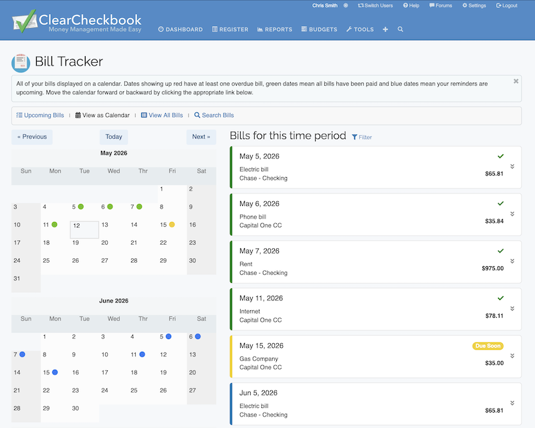Click the blue dot on June 6
The width and height of the screenshot is (535, 428).
pyautogui.click(x=198, y=336)
